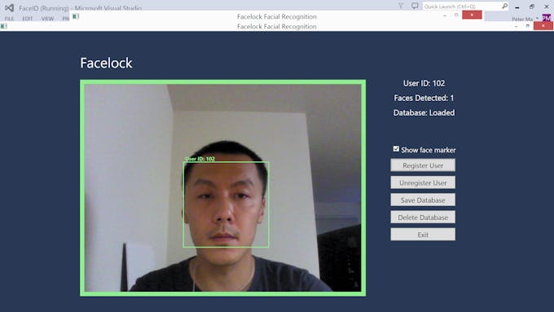The height and width of the screenshot is (312, 554).
Task: Click the Visual Studio logo icon
Action: click(10, 7)
